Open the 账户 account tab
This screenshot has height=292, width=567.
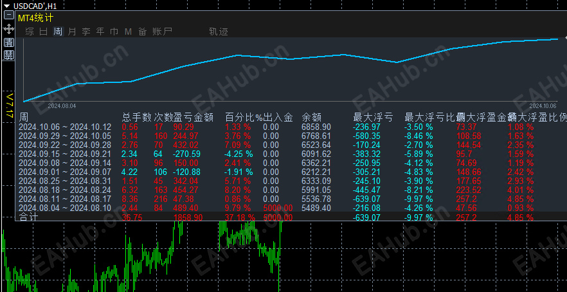point(162,32)
